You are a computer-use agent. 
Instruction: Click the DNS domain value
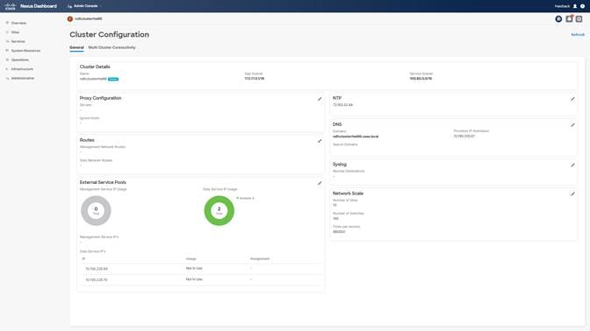click(x=356, y=137)
